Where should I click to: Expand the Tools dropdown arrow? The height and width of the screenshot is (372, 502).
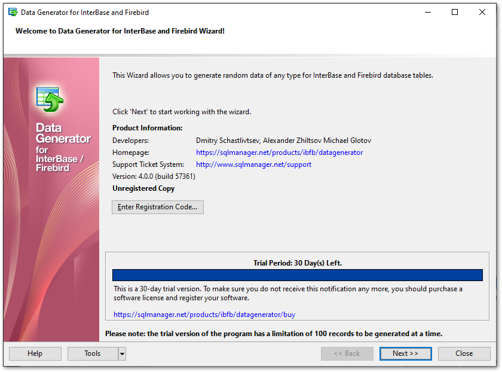[122, 353]
